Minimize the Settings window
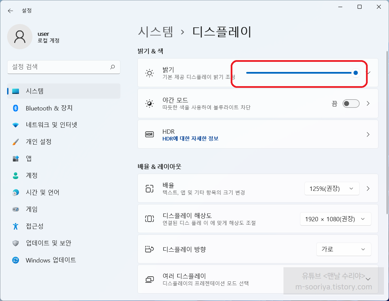This screenshot has width=389, height=301. (340, 7)
